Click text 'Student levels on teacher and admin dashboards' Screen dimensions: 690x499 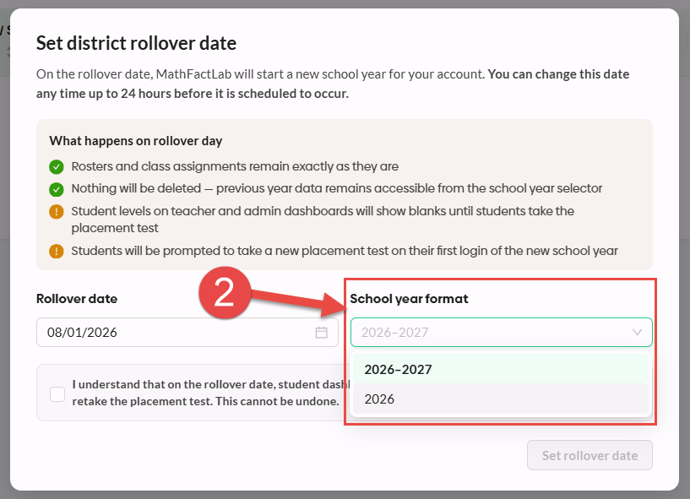pos(323,220)
